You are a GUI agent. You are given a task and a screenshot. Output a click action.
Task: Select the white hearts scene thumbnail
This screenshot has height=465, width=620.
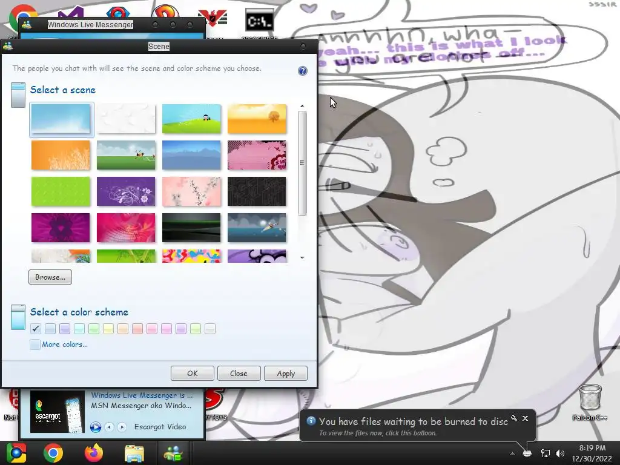[126, 119]
